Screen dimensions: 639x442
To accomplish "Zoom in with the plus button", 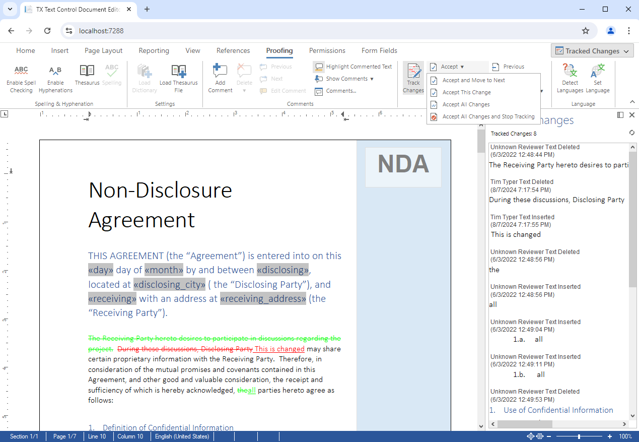I will click(x=610, y=436).
